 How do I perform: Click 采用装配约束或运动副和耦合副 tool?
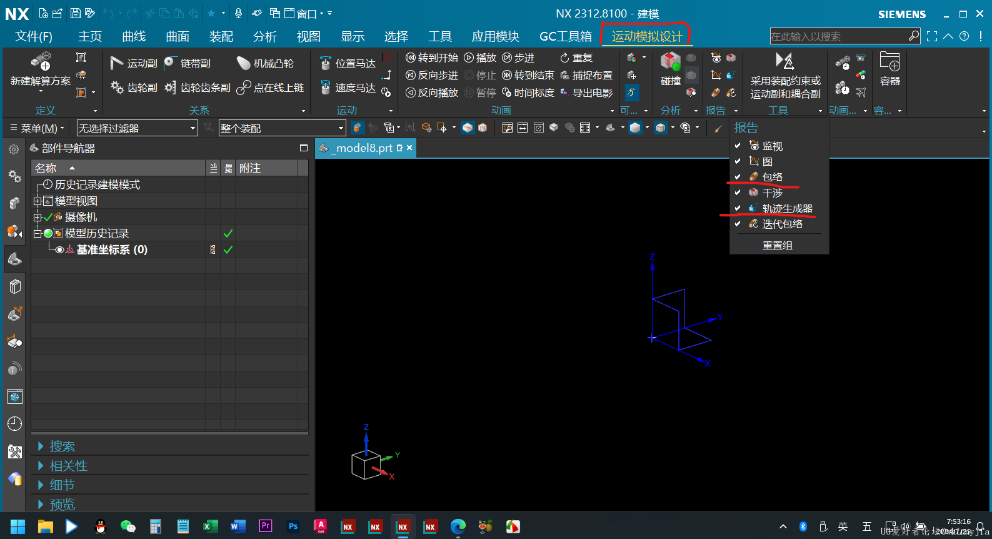[x=785, y=75]
